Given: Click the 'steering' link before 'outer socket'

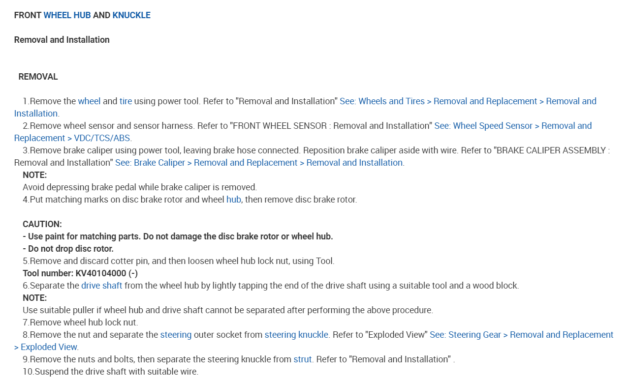Looking at the screenshot, I should tap(176, 335).
